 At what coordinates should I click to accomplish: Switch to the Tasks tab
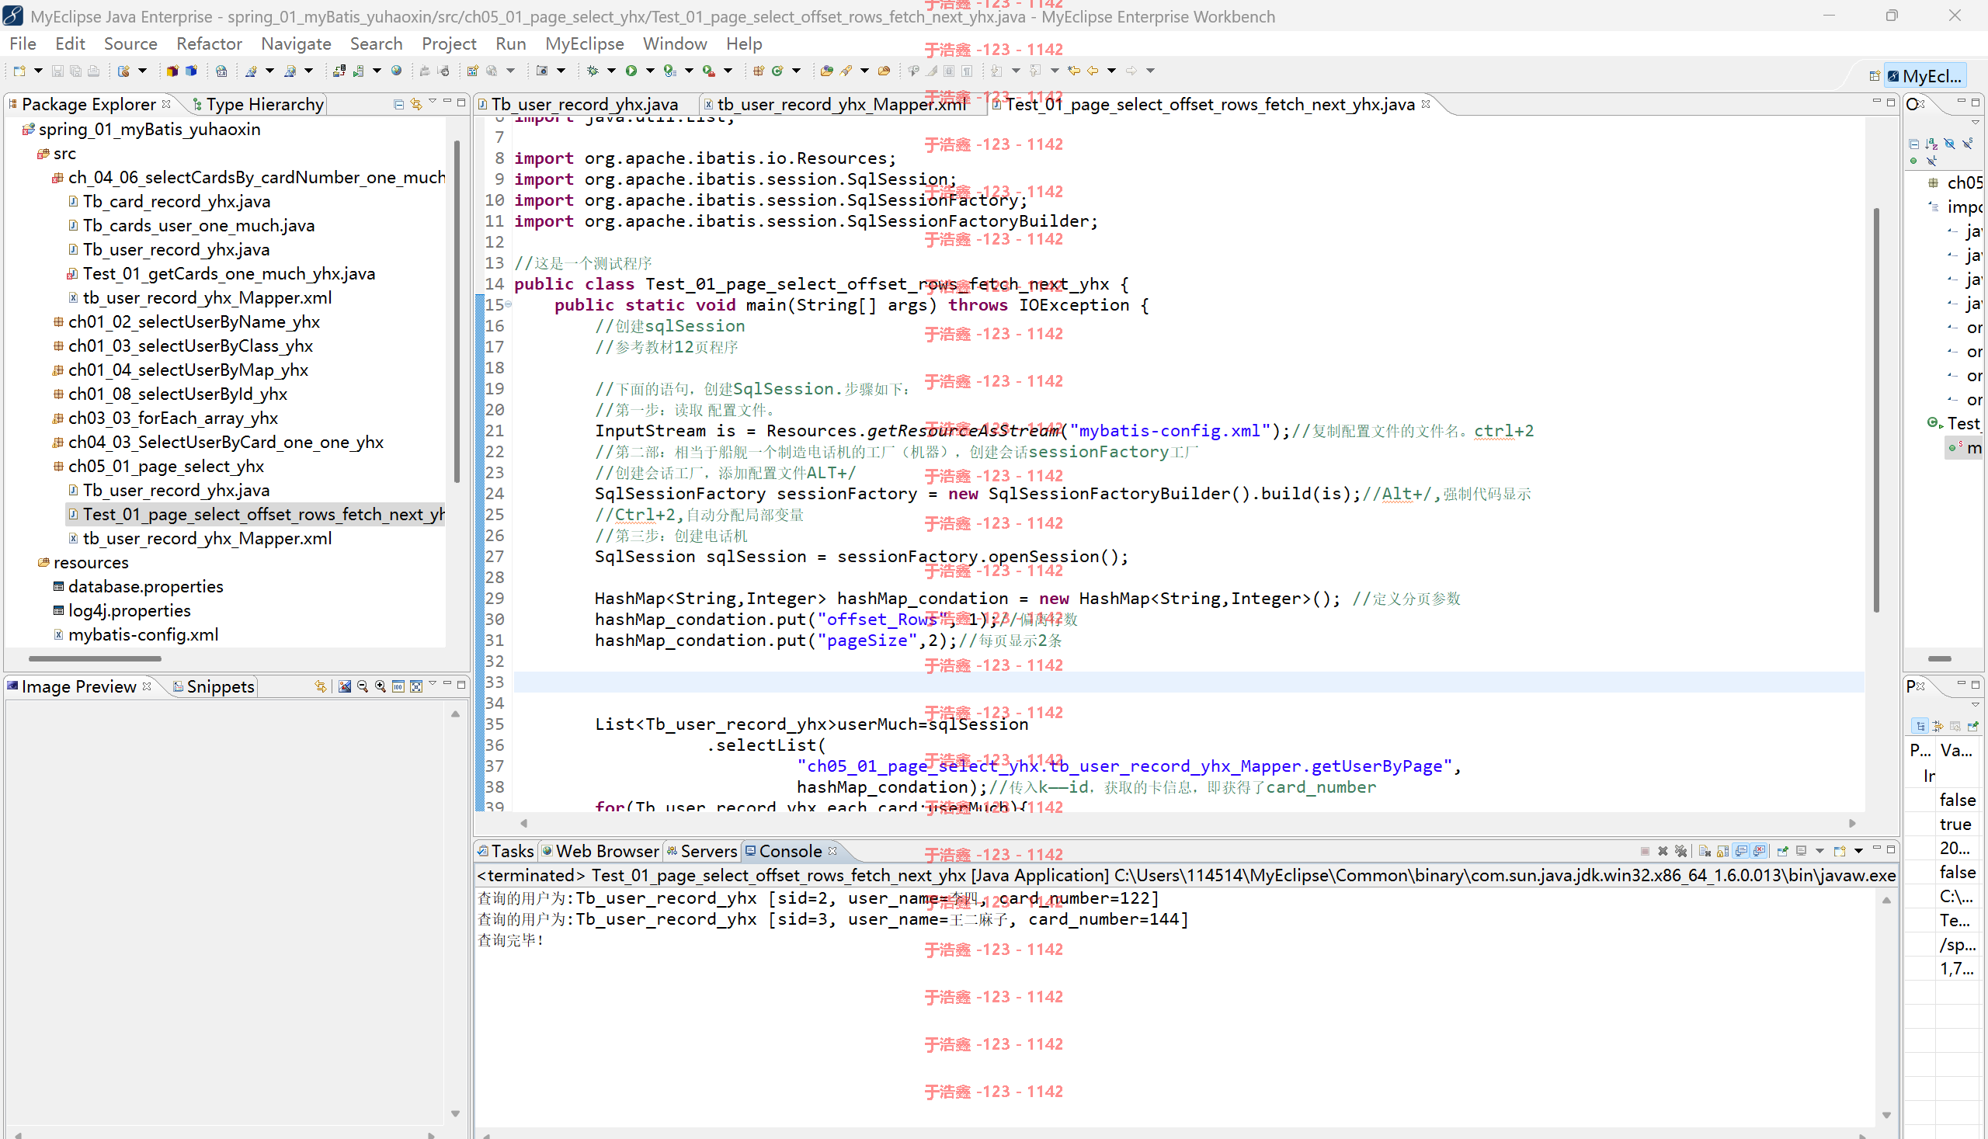tap(506, 851)
